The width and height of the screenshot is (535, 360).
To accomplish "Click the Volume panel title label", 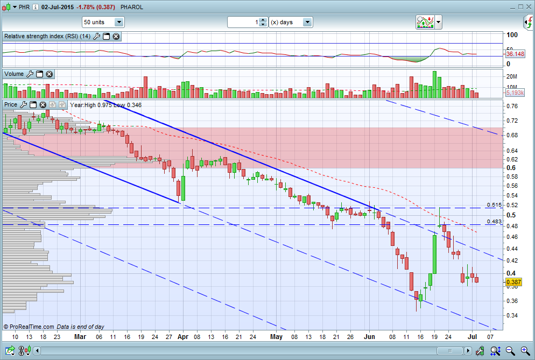I will click(14, 74).
